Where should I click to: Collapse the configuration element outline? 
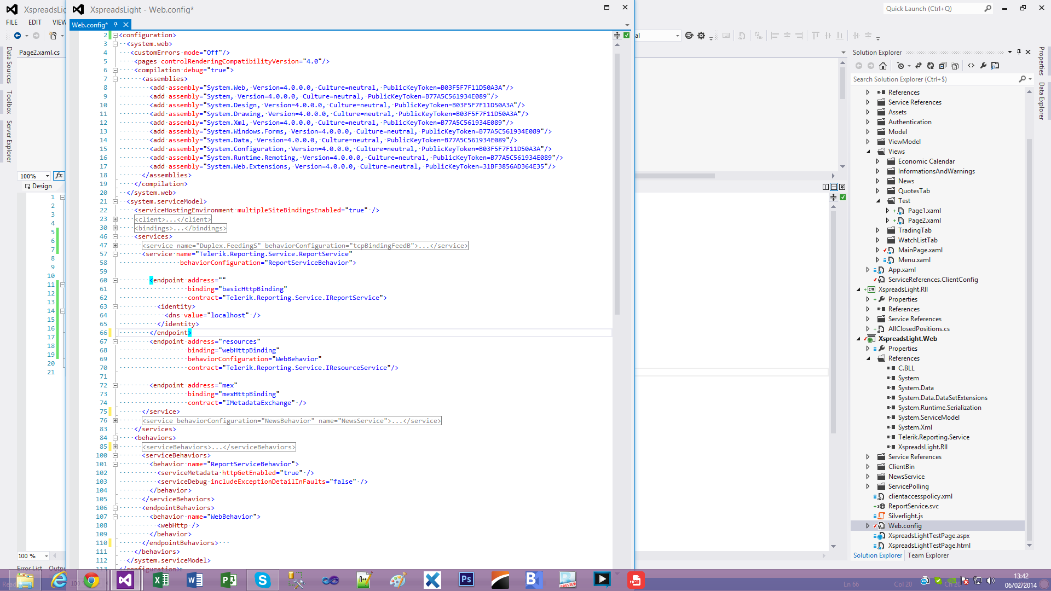(115, 35)
